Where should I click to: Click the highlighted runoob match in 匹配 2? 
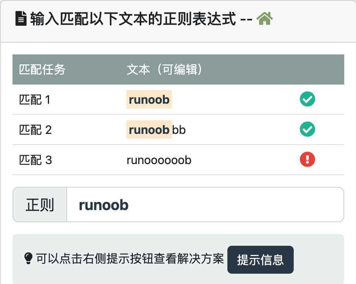149,130
